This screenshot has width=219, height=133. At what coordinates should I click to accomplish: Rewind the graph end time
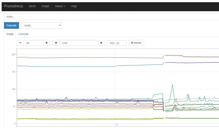56,43
